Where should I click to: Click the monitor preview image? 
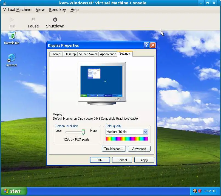[x=102, y=82]
